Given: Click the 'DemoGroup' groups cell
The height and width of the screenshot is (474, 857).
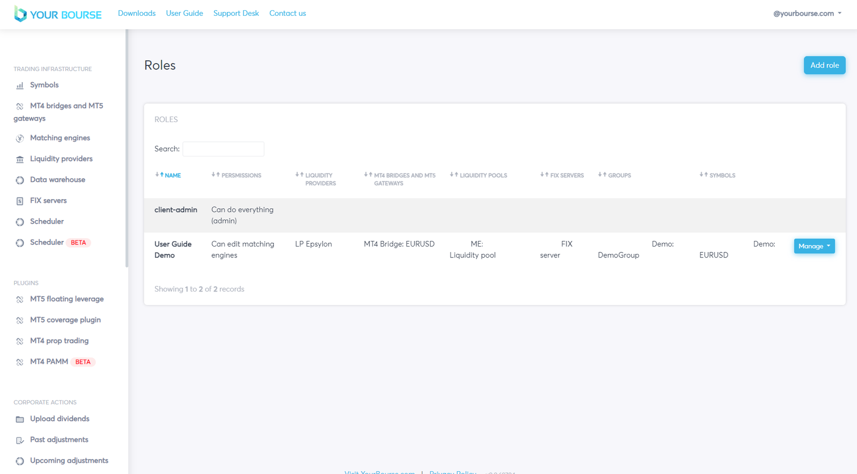Looking at the screenshot, I should [x=618, y=255].
